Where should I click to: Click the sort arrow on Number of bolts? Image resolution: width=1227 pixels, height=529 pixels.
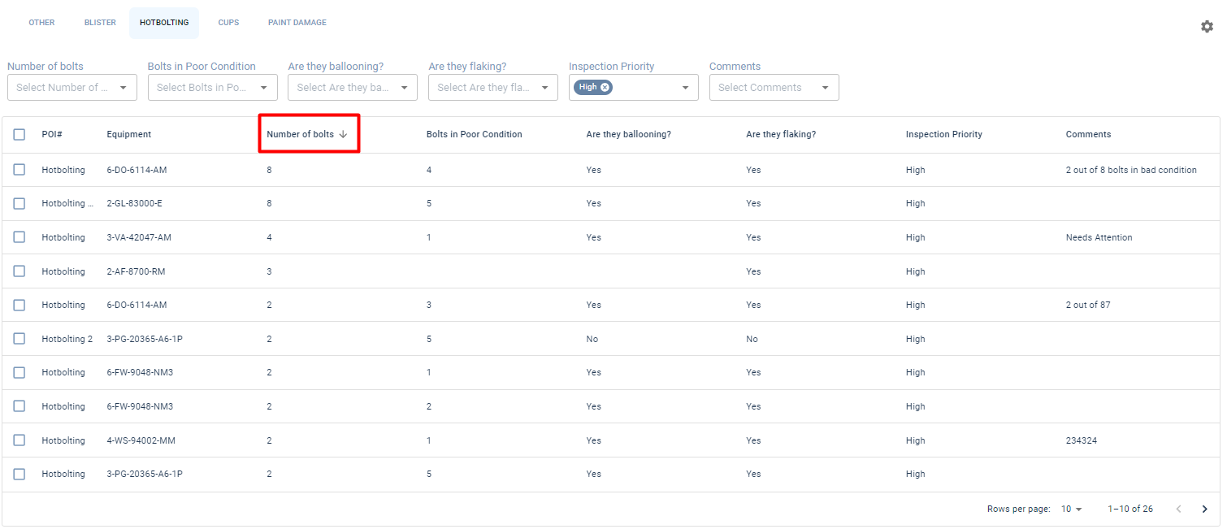click(x=343, y=135)
